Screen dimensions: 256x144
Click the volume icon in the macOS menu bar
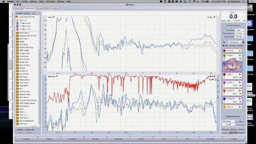198,2
